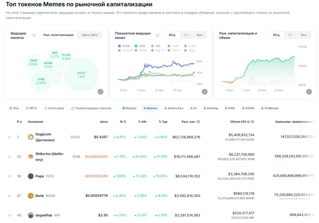Sort by 1h % column header
Image resolution: width=319 pixels, height=223 pixels.
tap(123, 122)
